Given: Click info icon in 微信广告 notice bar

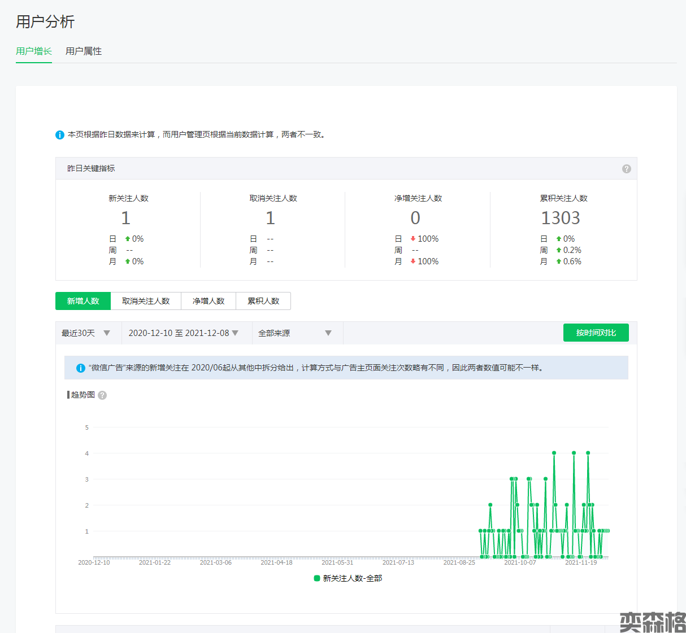Looking at the screenshot, I should point(81,368).
